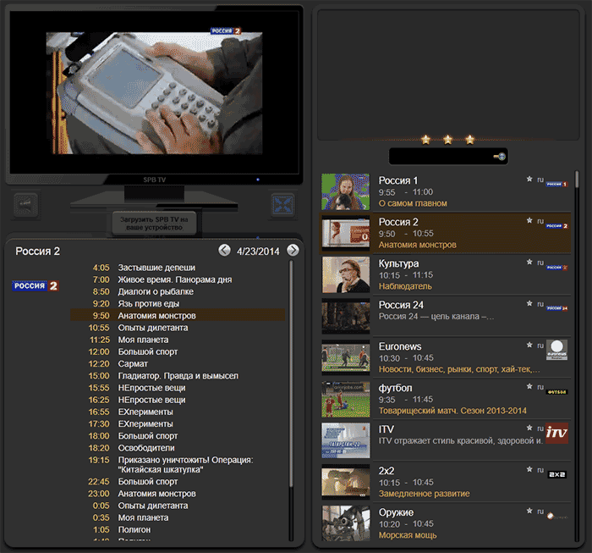The image size is (592, 553).
Task: Favorite the футбол channel star
Action: point(529,386)
